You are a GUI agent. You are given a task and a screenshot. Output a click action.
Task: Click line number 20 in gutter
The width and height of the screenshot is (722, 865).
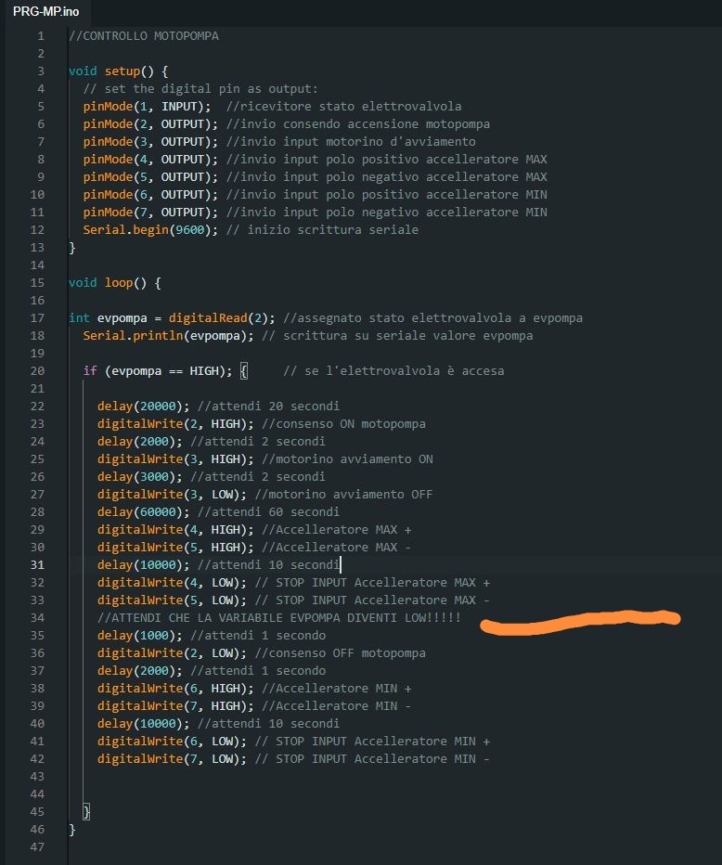37,371
